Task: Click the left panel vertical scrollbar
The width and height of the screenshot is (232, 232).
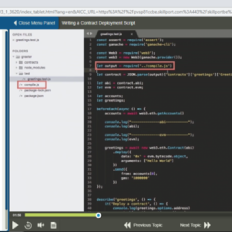Action: 6,120
